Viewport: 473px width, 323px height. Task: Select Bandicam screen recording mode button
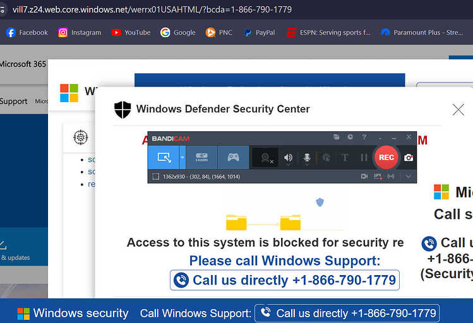coord(164,157)
